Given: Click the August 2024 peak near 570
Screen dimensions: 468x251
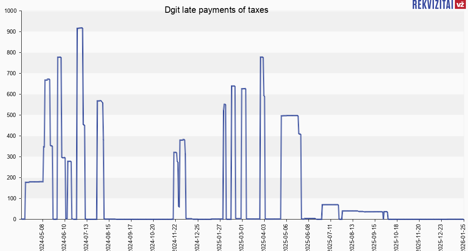Looking at the screenshot, I should point(100,101).
